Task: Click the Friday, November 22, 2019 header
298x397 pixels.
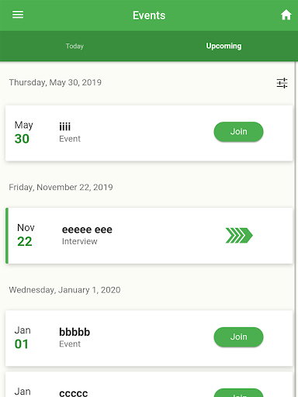Action: pos(61,187)
